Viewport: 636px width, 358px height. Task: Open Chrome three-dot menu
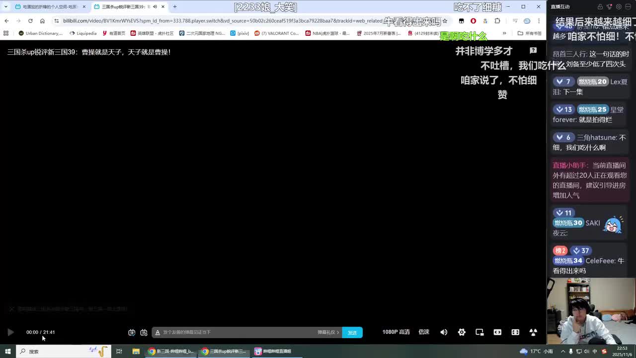pos(539,21)
